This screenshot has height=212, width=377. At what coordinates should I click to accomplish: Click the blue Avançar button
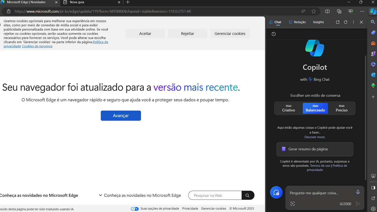click(121, 116)
